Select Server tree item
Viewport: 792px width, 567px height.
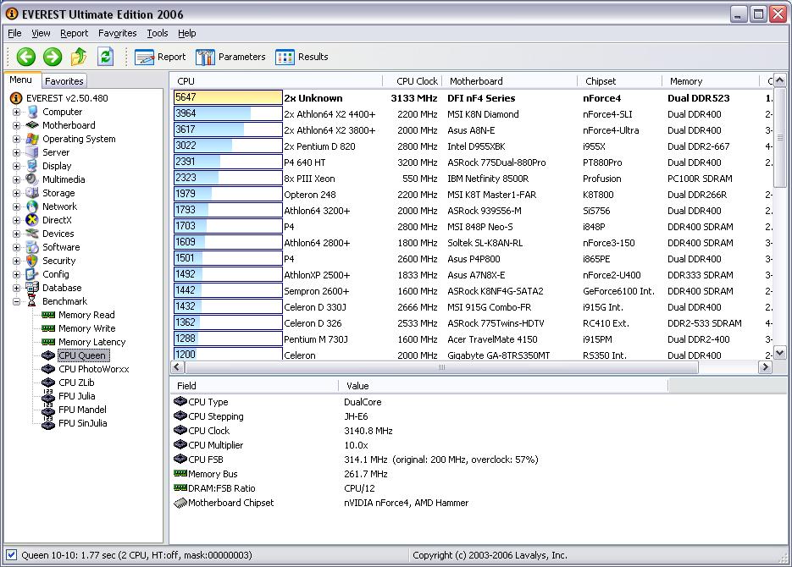[56, 152]
